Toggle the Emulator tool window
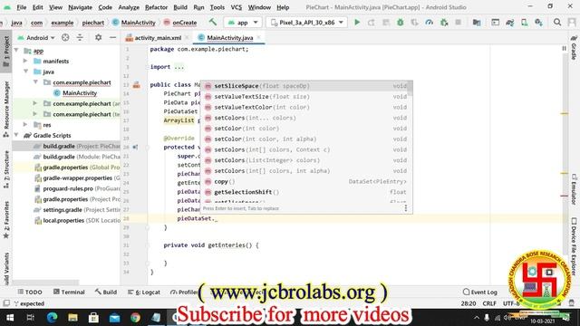Viewport: 580px width, 326px height. click(574, 188)
